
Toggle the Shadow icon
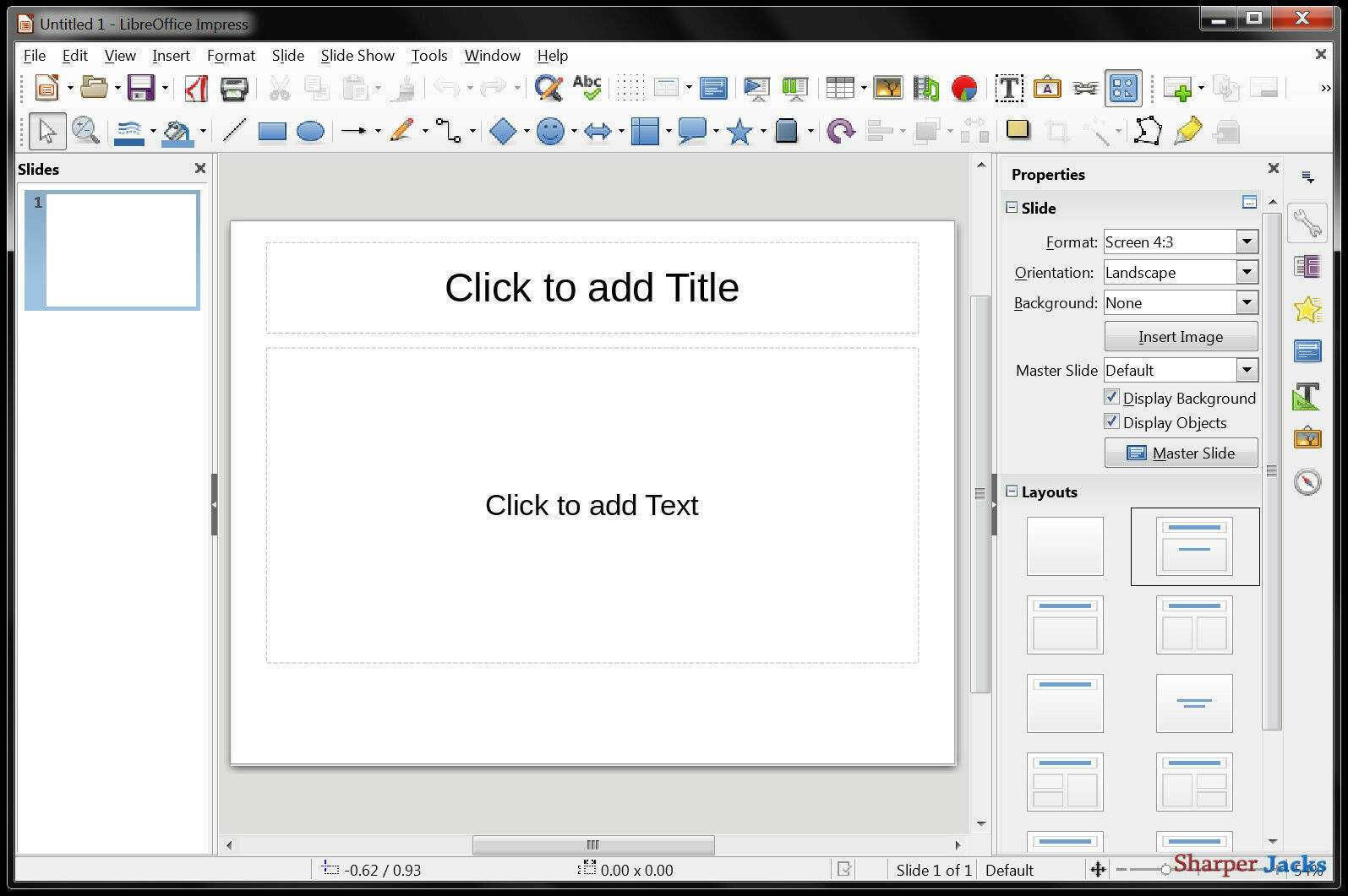pos(1018,129)
